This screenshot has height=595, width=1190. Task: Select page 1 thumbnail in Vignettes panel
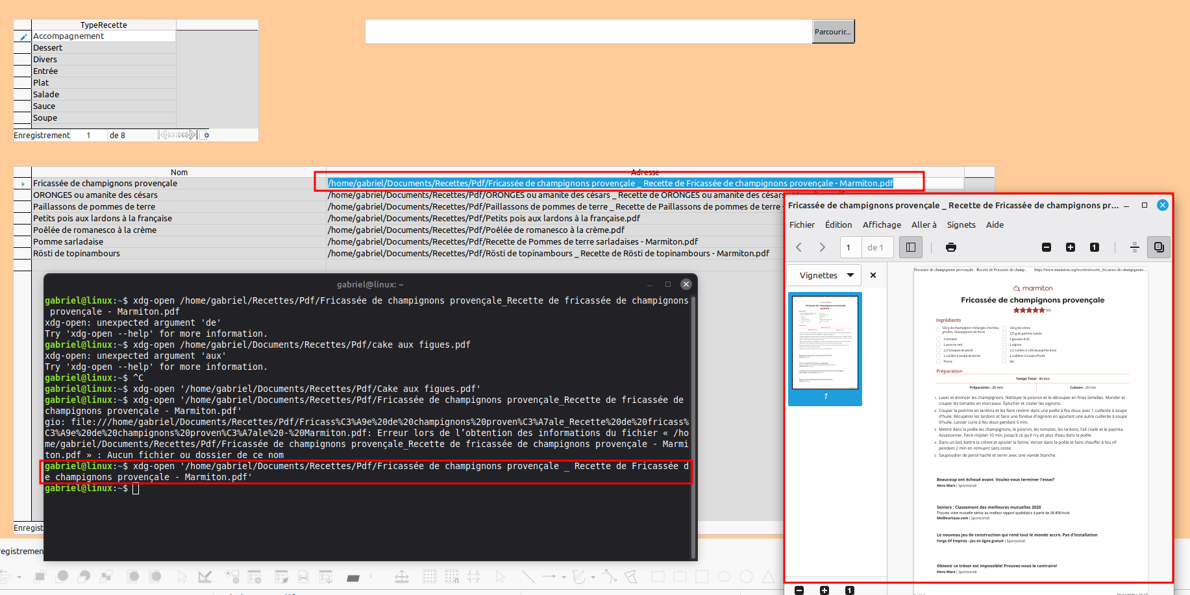point(824,343)
